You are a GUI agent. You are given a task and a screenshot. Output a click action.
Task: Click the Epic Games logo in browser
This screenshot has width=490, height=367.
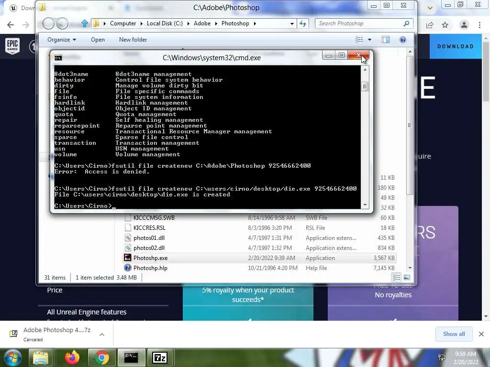[x=12, y=46]
